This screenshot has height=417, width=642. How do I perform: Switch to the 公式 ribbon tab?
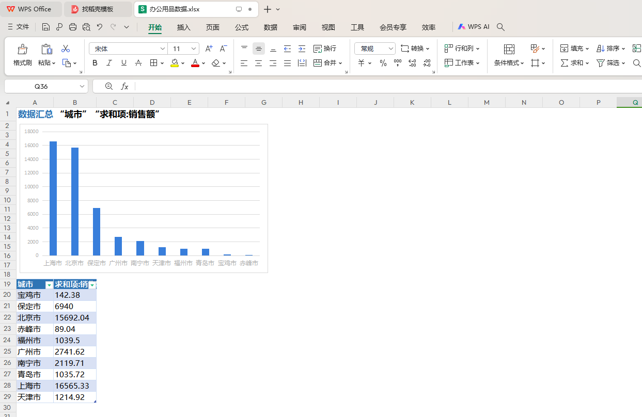(x=242, y=27)
